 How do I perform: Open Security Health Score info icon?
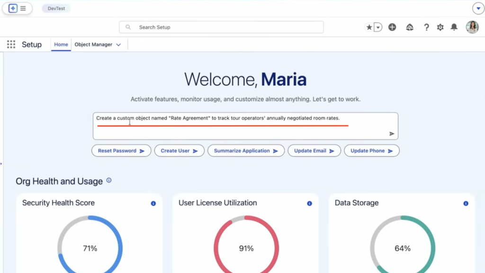[153, 203]
